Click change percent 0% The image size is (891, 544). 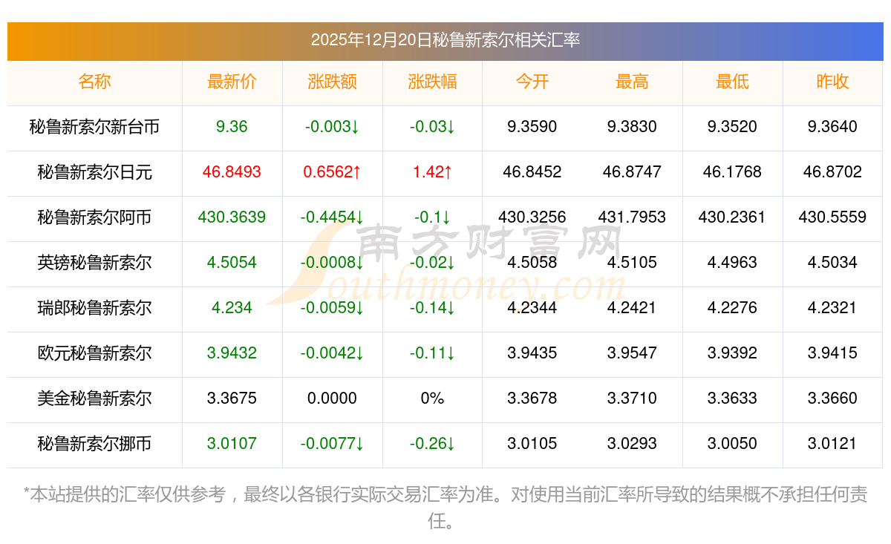tap(432, 399)
